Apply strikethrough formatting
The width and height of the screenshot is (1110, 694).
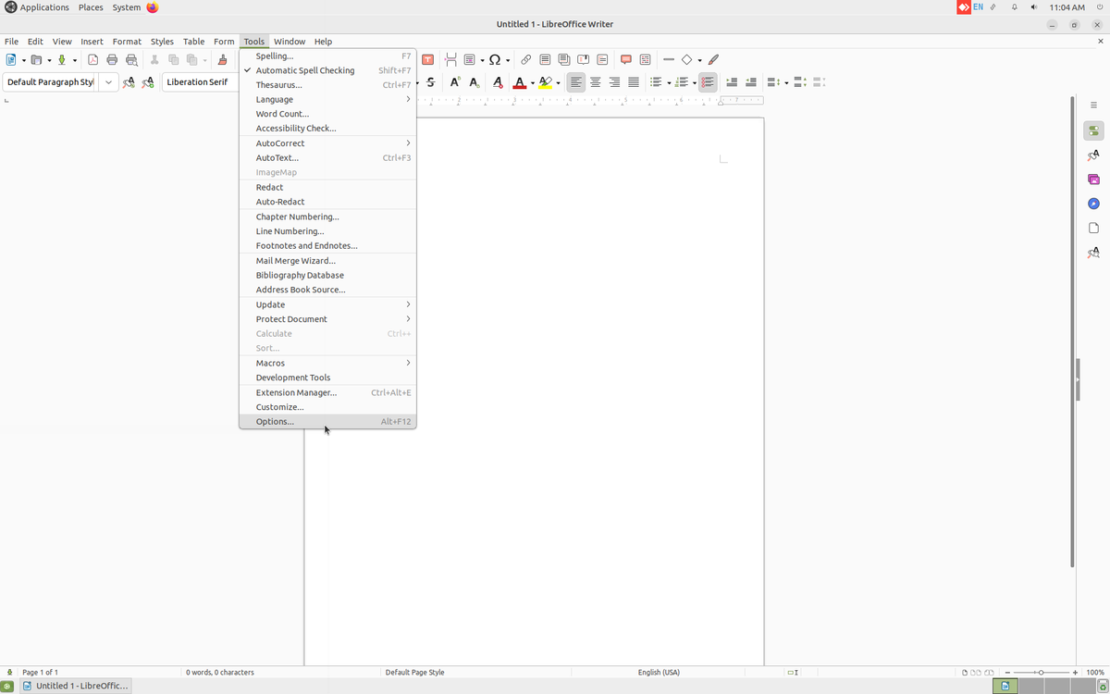(430, 81)
